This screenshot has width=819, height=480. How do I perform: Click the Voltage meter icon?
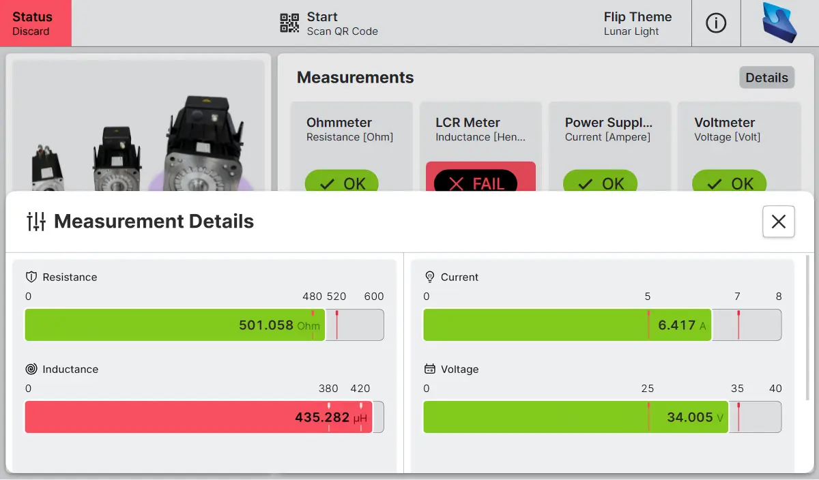[430, 369]
